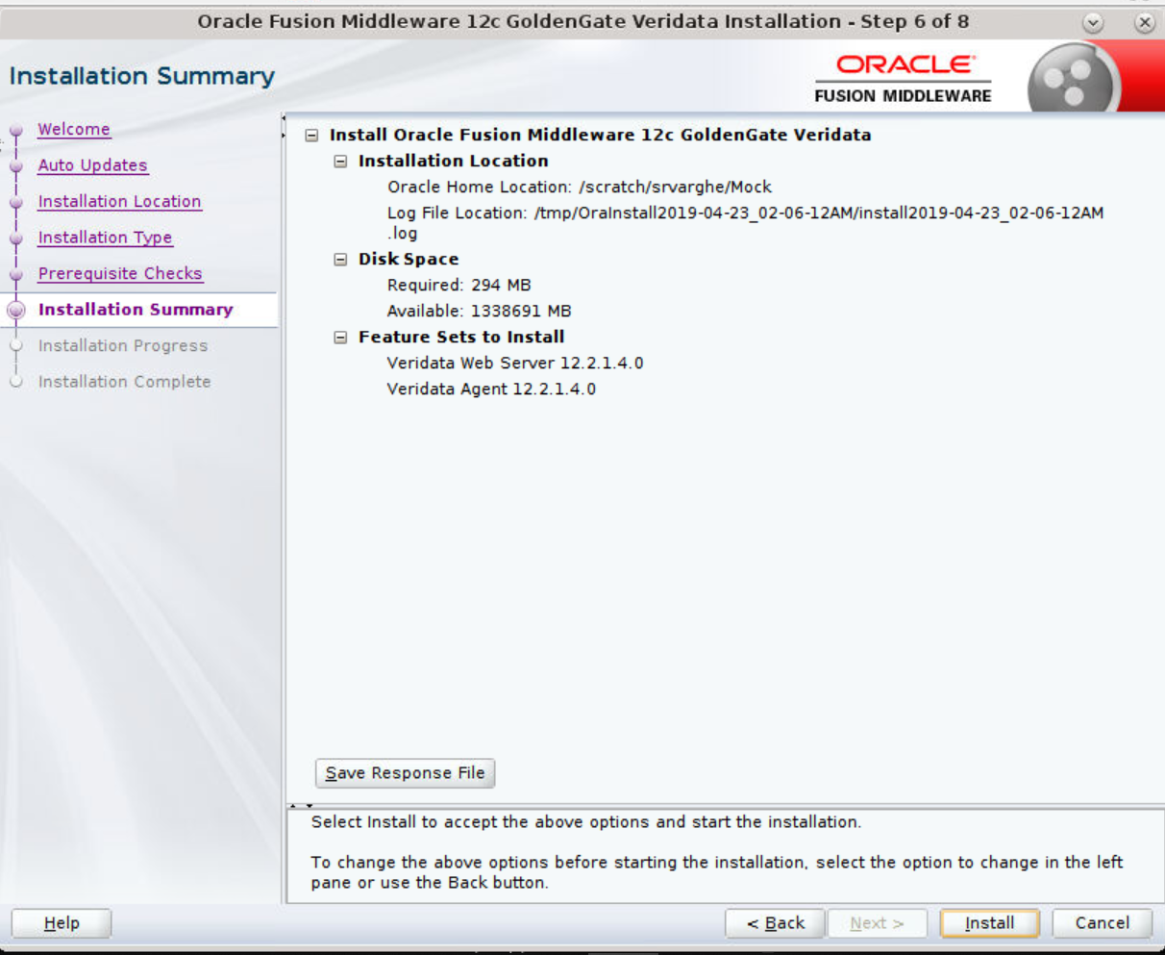The image size is (1165, 955).
Task: Go to previous step with Back
Action: coord(775,923)
